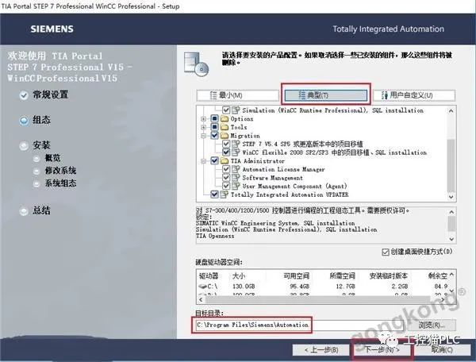This screenshot has width=476, height=362.
Task: Click the 安装 step indicator bullet
Action: (24, 146)
